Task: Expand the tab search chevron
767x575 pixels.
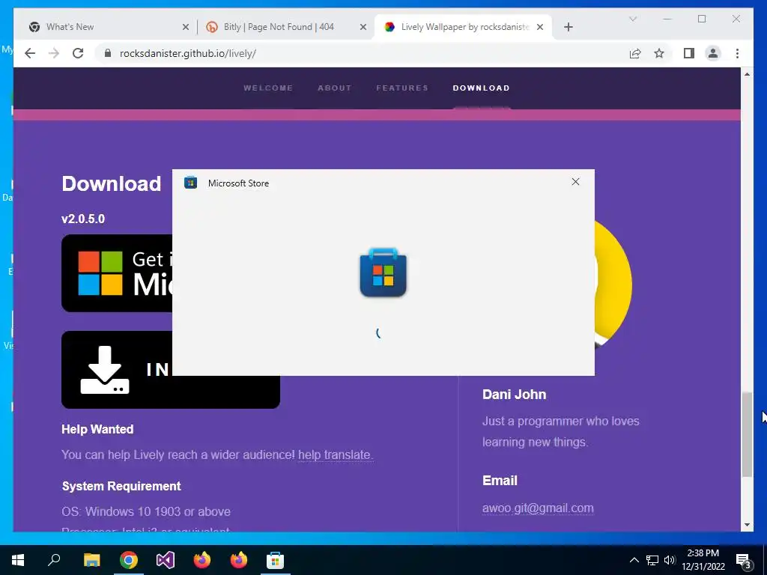Action: [632, 19]
